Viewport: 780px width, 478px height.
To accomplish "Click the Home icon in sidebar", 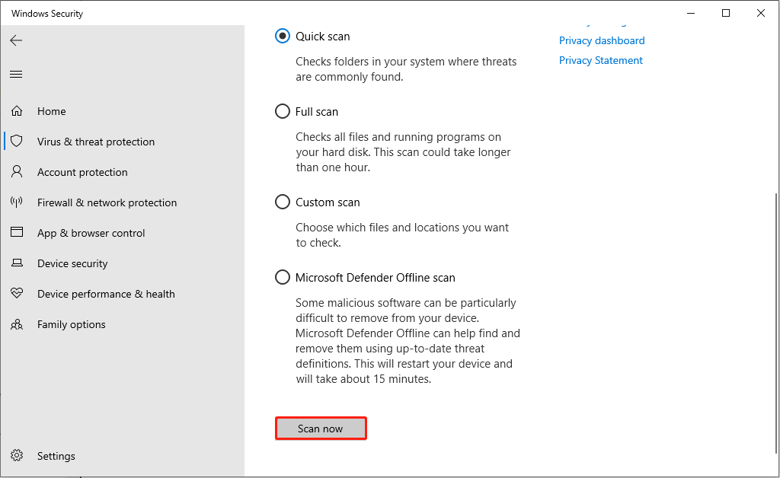I will 17,111.
